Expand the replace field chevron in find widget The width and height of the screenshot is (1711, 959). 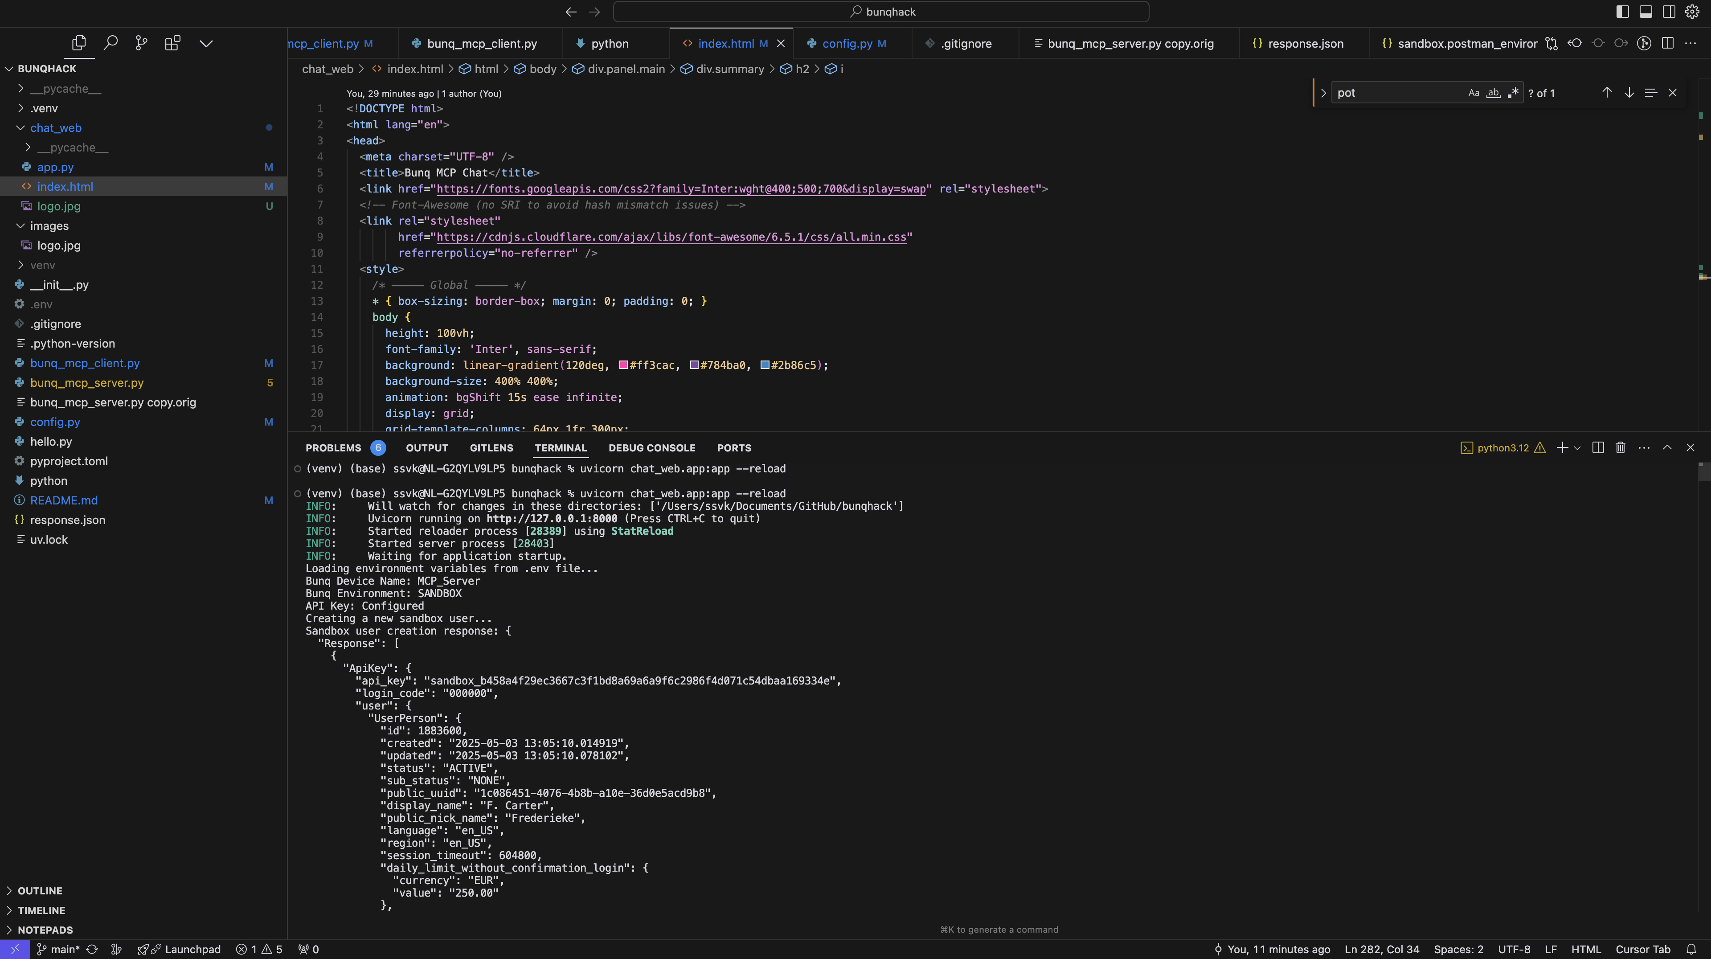pyautogui.click(x=1323, y=93)
